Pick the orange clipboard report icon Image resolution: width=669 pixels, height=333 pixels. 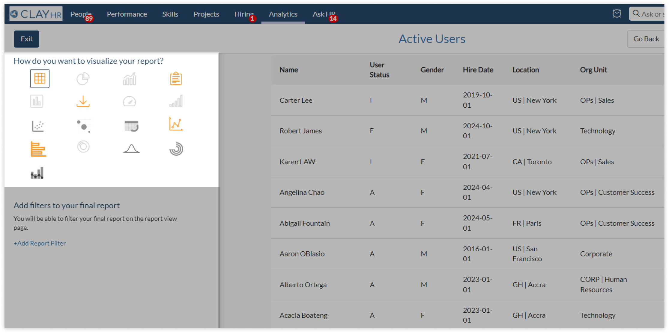pyautogui.click(x=176, y=78)
